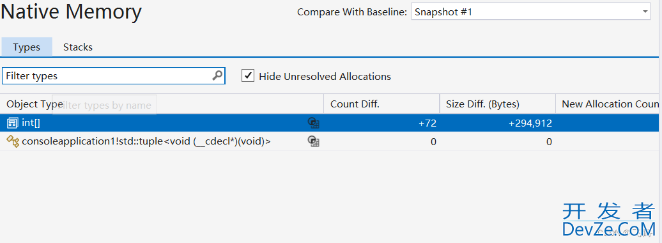Click the Hide Unresolved Allocations label text
Screen dimensions: 662x243
click(325, 77)
